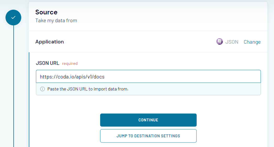
Task: Click empty space right of the URL text
Action: [x=184, y=77]
